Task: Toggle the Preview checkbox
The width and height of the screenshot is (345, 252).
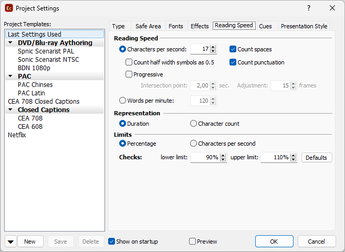Action: (x=192, y=242)
